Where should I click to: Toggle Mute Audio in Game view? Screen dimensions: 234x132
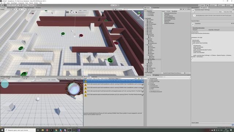click(70, 78)
